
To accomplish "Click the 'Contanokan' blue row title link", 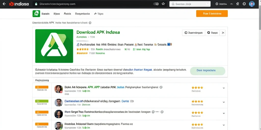I will coord(74,101).
